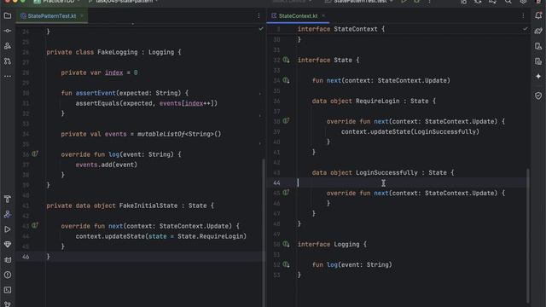
Task: Open the Problems tool window
Action: tap(8, 275)
